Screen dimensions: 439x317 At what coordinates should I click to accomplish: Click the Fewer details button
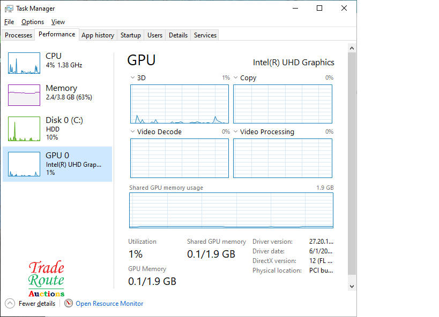36,304
